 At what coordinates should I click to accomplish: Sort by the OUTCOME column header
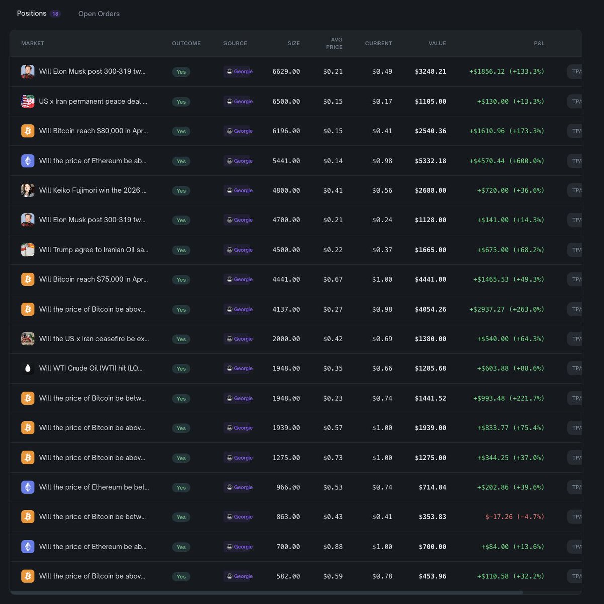point(186,43)
